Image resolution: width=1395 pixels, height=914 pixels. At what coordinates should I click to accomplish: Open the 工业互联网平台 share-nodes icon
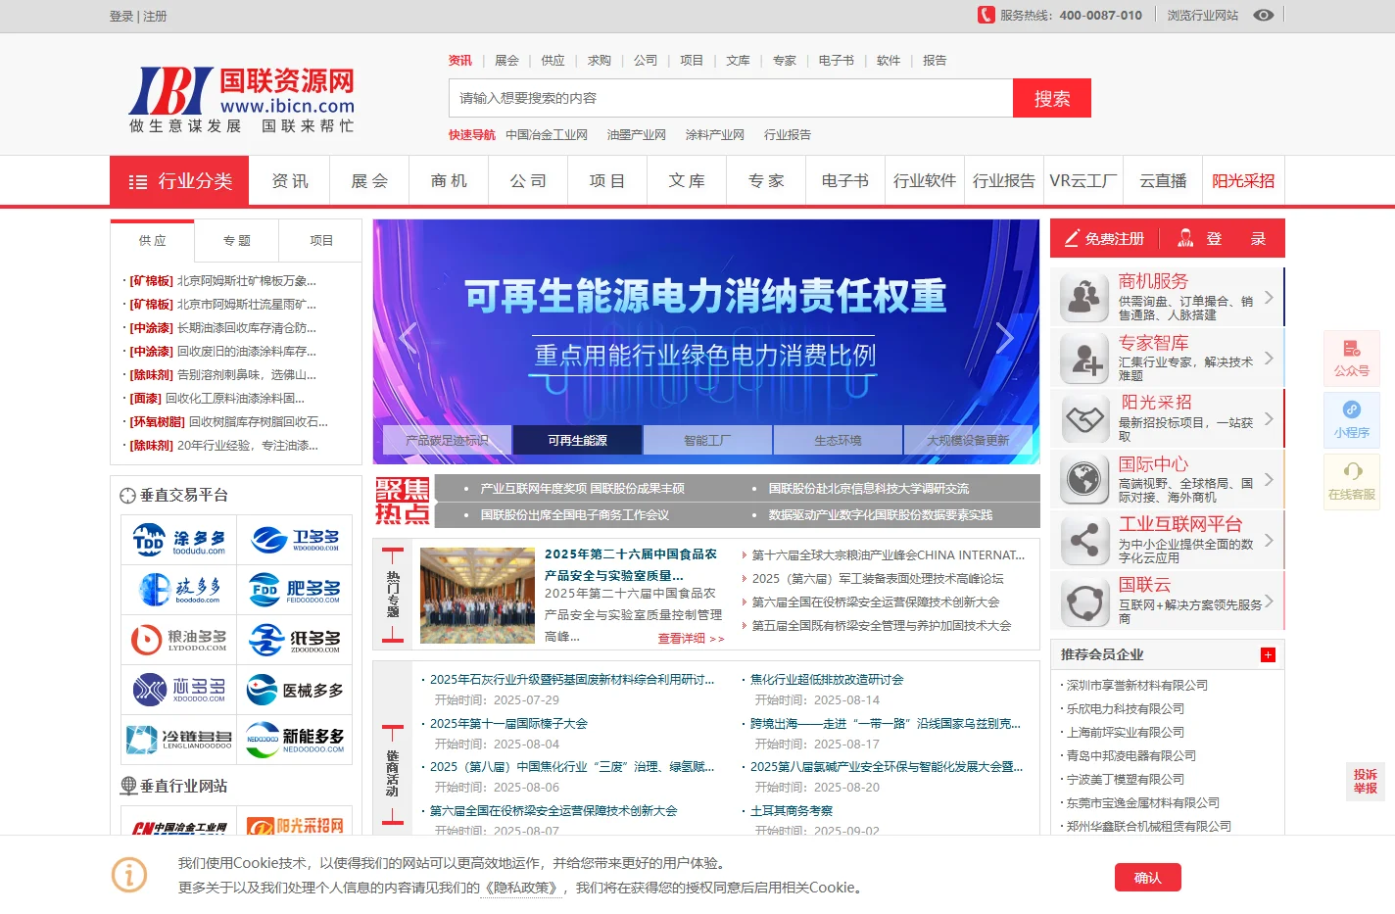click(1084, 541)
